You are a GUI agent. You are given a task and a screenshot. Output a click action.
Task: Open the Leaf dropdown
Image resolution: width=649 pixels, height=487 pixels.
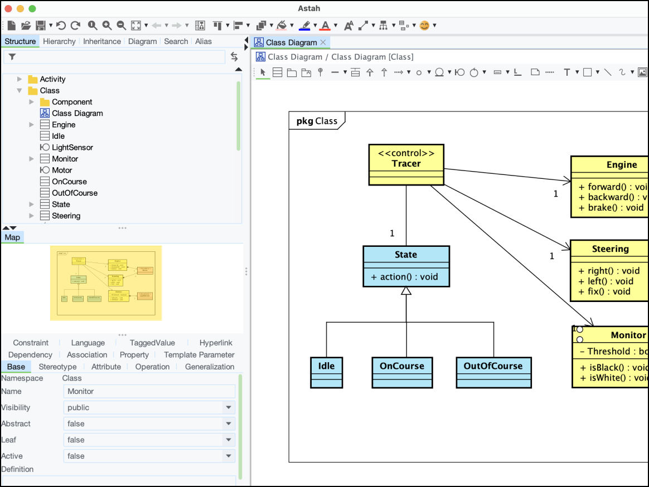coord(229,440)
